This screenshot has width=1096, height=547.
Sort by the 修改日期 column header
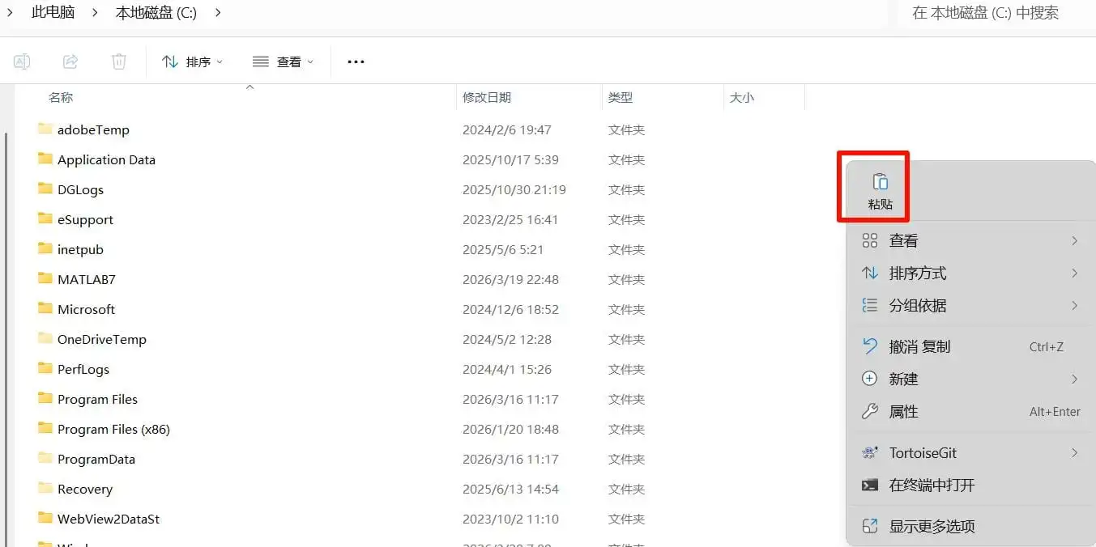point(487,97)
